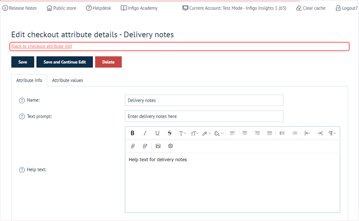Insert a bulleted list
This screenshot has height=221, width=359.
(x=282, y=133)
